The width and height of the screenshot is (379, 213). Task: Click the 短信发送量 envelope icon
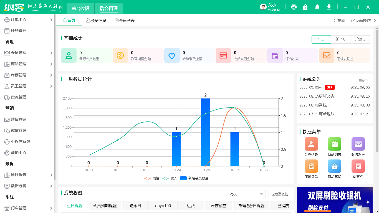[327, 55]
